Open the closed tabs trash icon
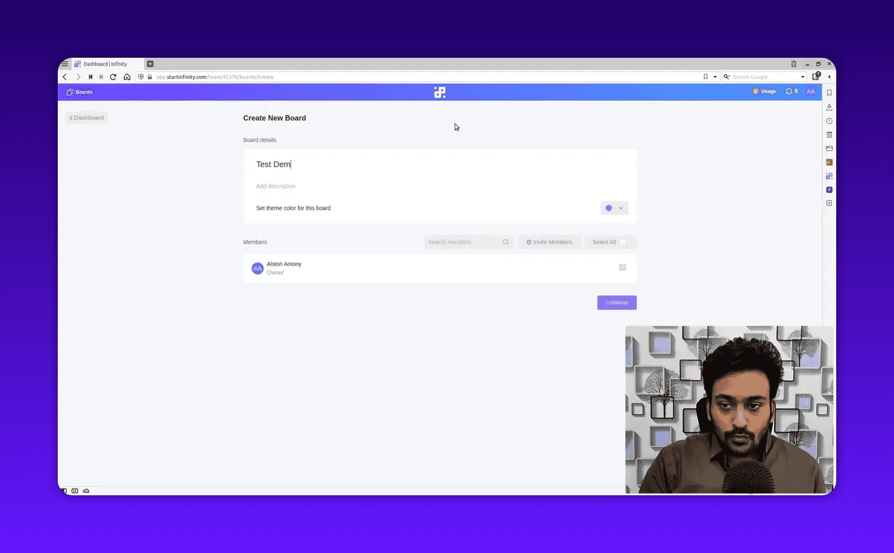The image size is (894, 553). [x=794, y=64]
